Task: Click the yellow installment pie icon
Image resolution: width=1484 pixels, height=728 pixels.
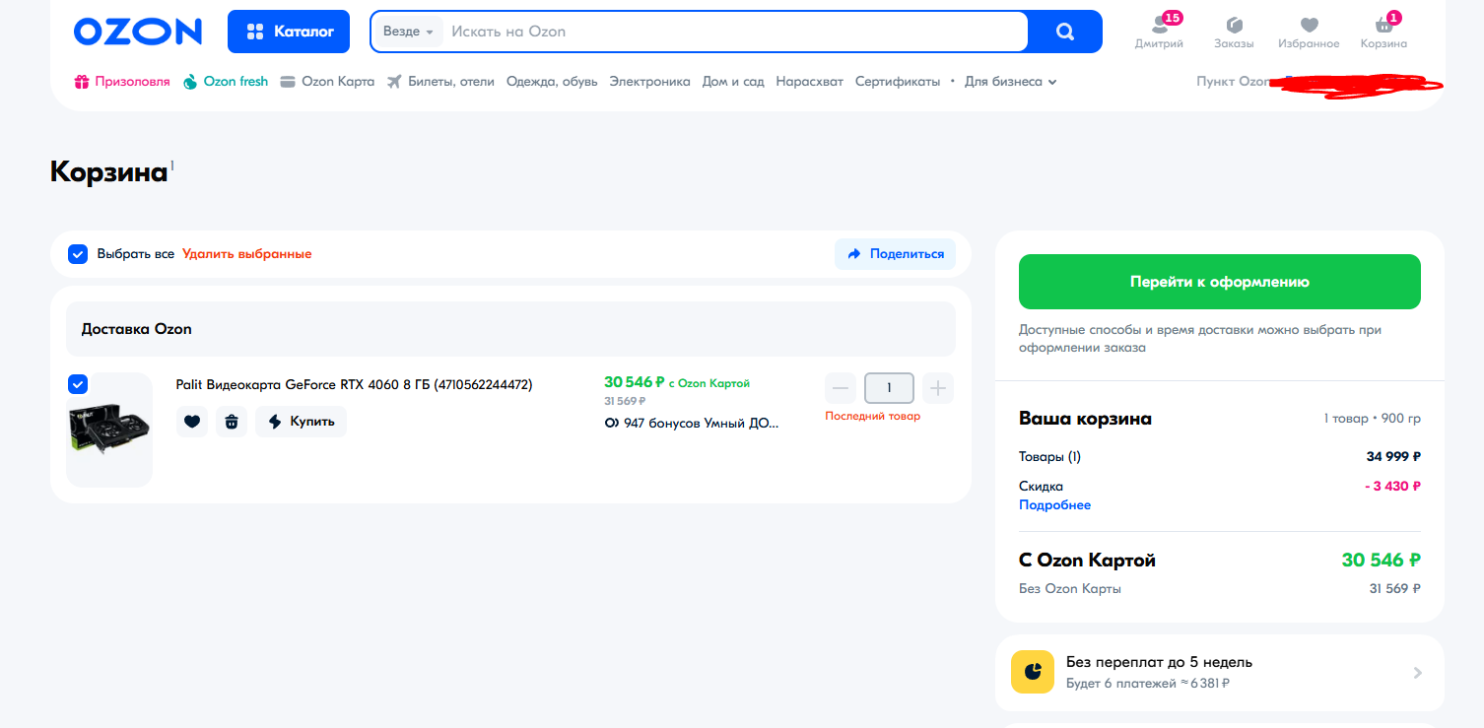Action: pyautogui.click(x=1033, y=673)
